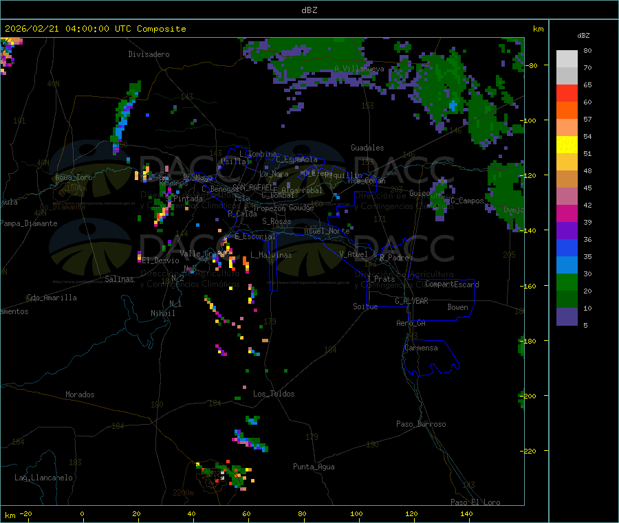Click the Pampa_Diamante map label
Viewport: 619px width, 523px height.
(29, 223)
